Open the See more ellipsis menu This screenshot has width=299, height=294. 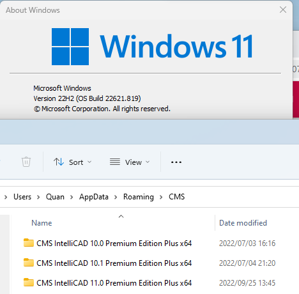[176, 162]
